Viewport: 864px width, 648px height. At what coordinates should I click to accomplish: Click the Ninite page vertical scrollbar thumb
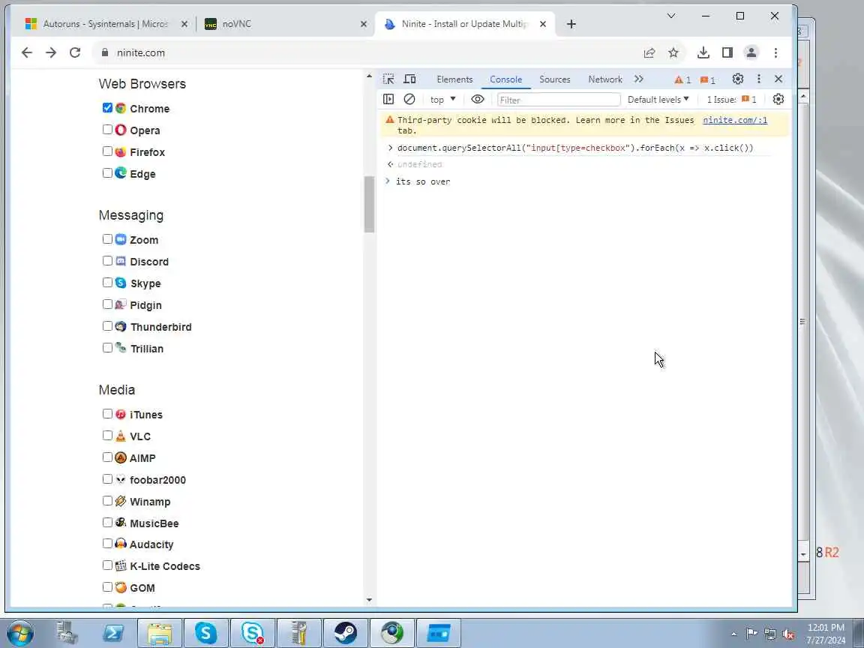point(369,204)
